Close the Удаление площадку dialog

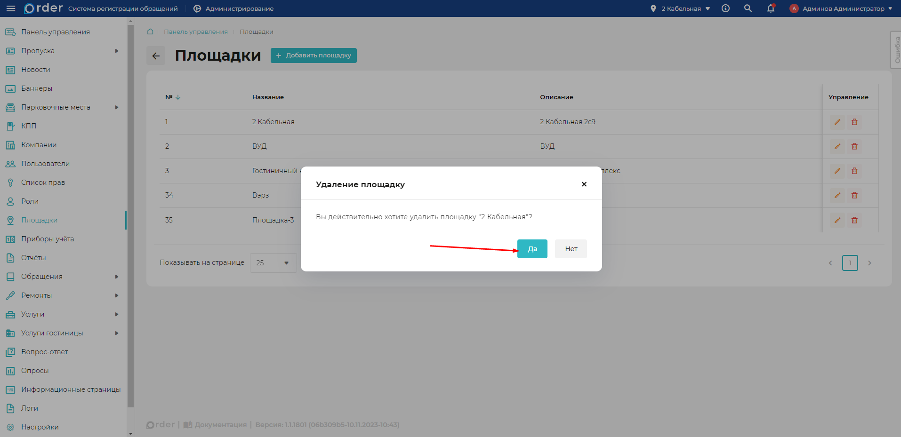pos(584,184)
